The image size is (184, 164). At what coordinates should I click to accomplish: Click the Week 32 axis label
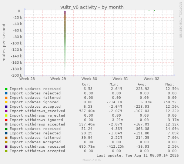[x=151, y=78]
